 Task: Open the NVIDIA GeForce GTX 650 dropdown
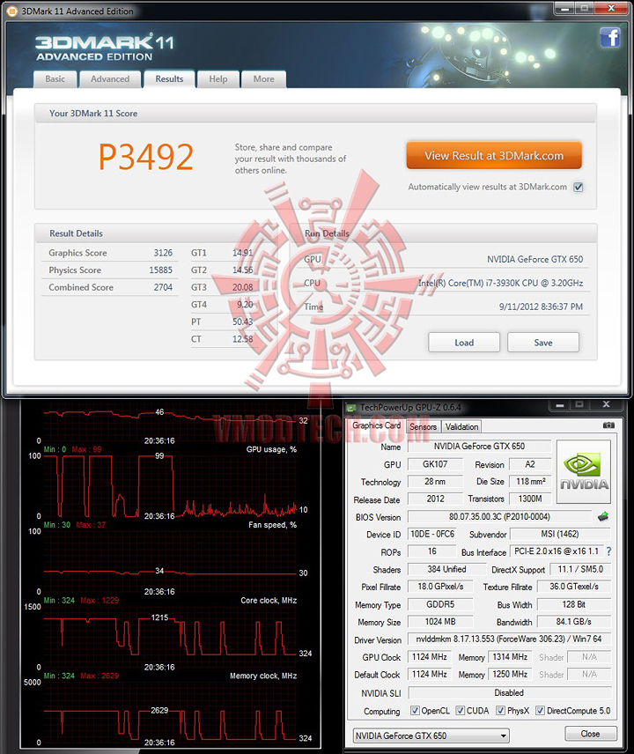click(431, 736)
